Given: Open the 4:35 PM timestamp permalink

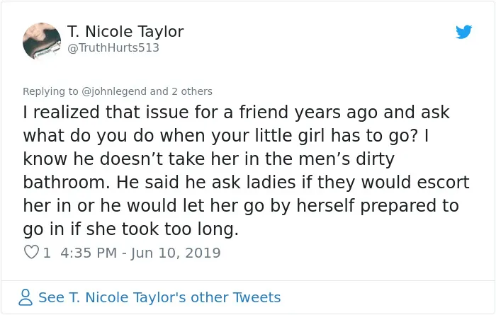Looking at the screenshot, I should (x=89, y=253).
